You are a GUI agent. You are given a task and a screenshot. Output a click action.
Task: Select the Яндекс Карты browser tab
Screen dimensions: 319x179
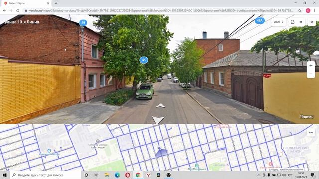click(x=26, y=3)
